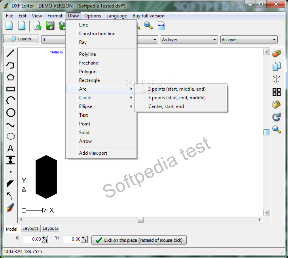Screen dimensions: 288x258
Task: Click the open file icon
Action: pos(38,26)
